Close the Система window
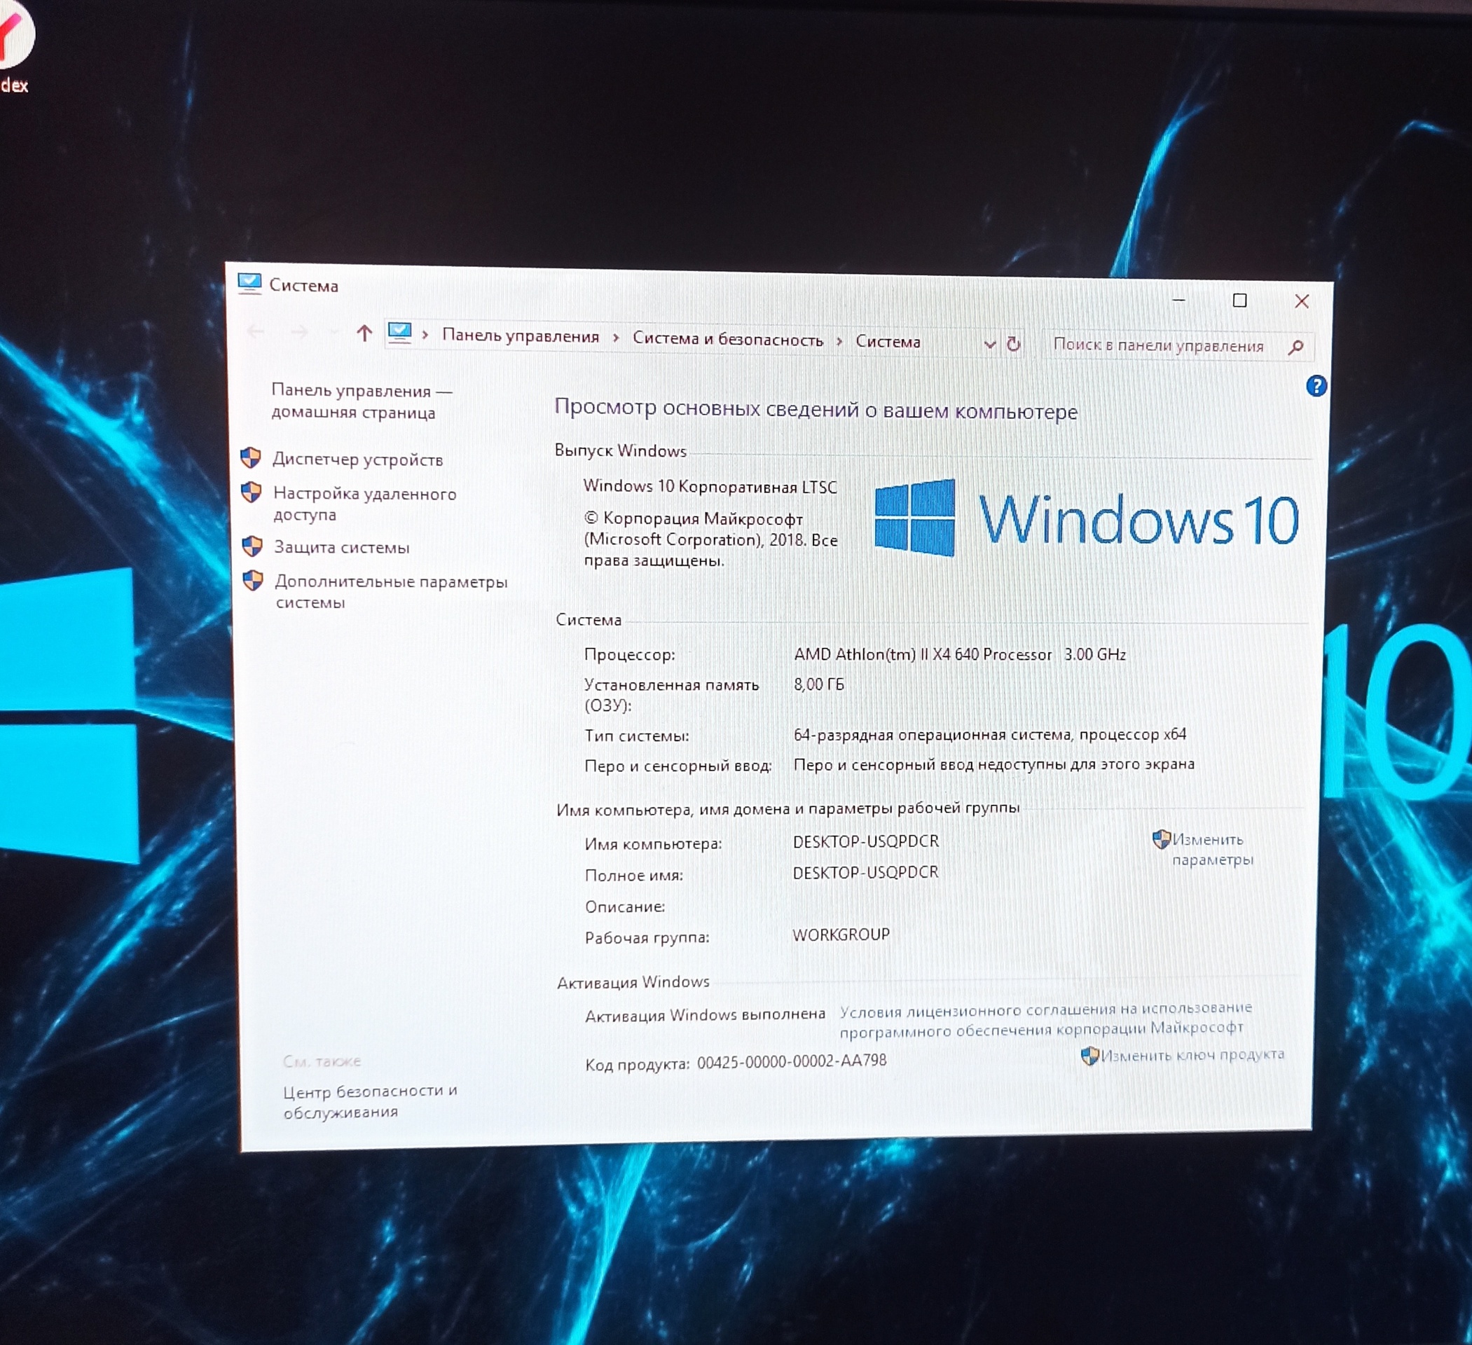The width and height of the screenshot is (1472, 1345). coord(1301,301)
